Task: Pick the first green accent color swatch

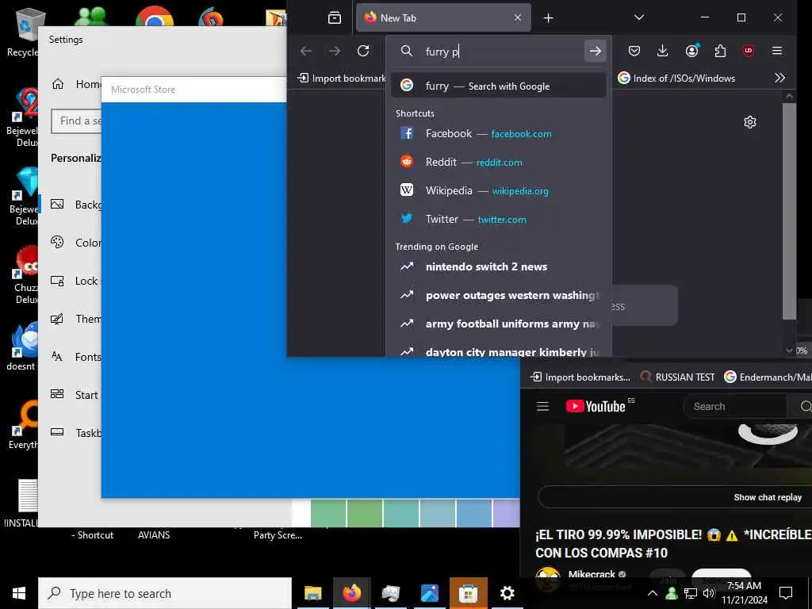Action: 328,513
